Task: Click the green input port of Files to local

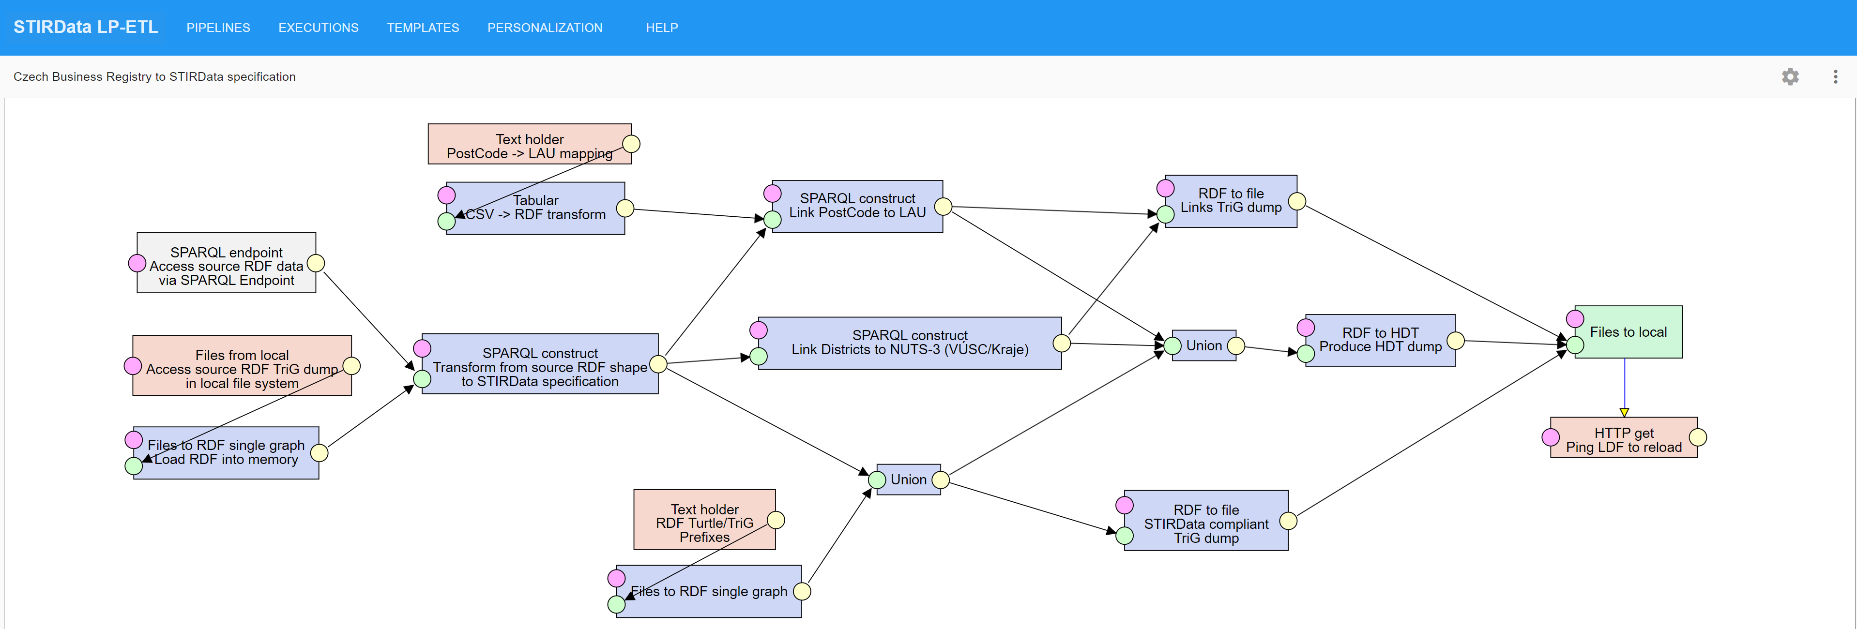Action: 1575,345
